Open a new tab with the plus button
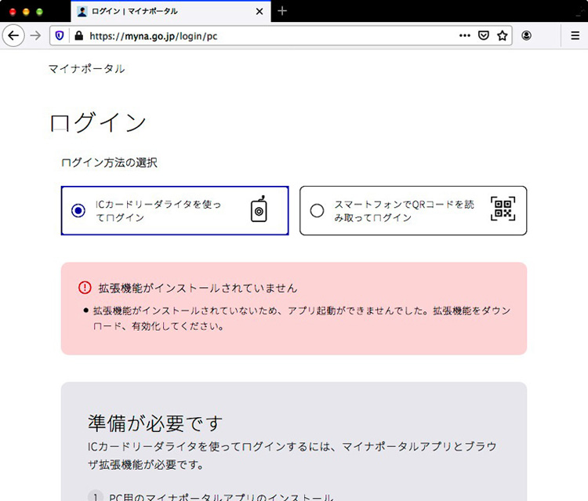The height and width of the screenshot is (501, 588). tap(282, 11)
